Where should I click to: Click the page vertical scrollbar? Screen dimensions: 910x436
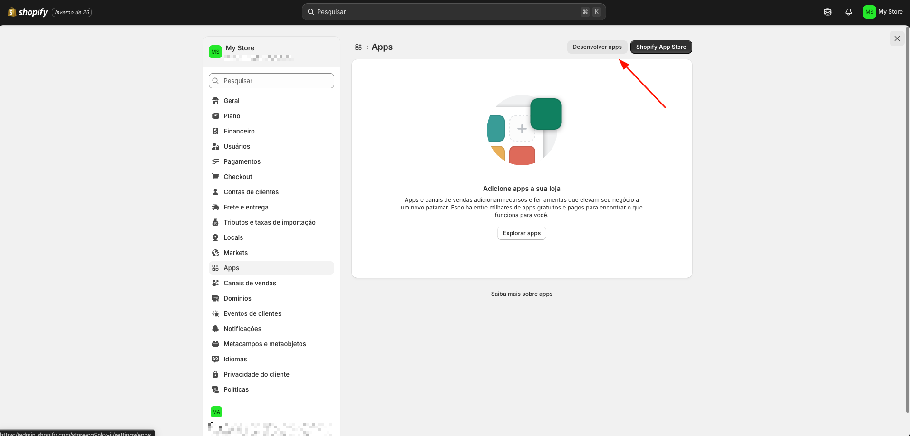coord(907,218)
